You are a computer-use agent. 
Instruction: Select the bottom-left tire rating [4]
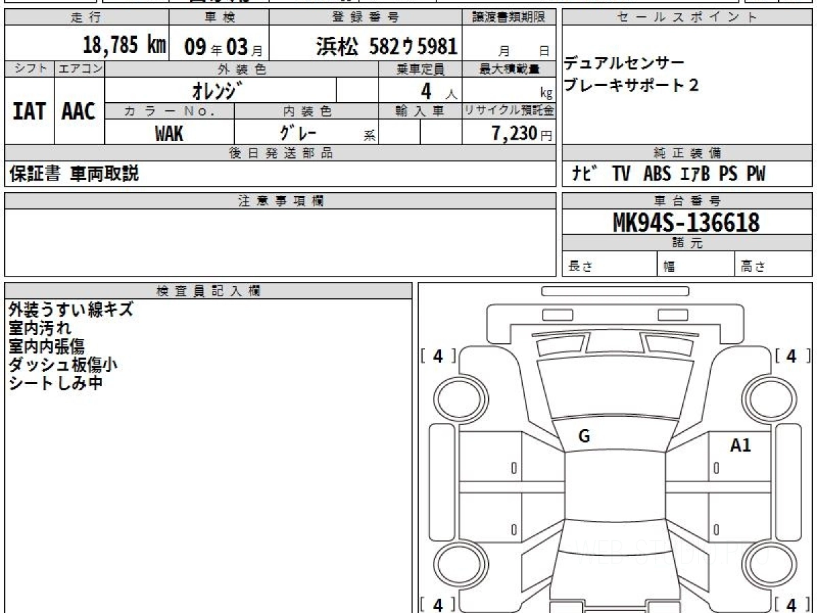pos(438,603)
